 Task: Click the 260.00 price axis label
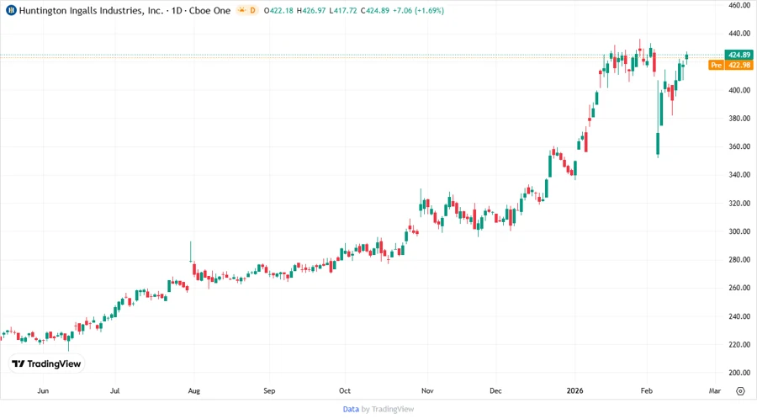pyautogui.click(x=739, y=288)
